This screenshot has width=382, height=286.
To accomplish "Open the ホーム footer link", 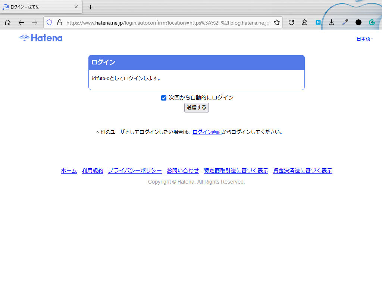I will [69, 171].
